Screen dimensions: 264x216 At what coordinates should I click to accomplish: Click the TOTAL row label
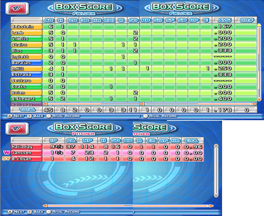pyautogui.click(x=26, y=110)
